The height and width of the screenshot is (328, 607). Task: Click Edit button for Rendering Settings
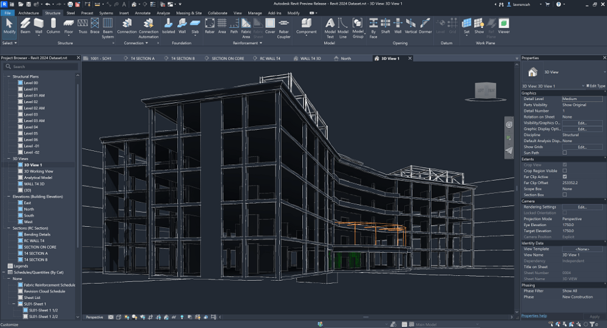(582, 207)
